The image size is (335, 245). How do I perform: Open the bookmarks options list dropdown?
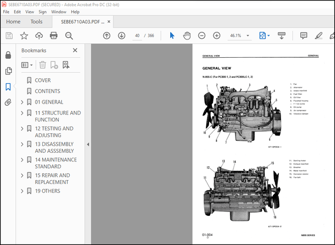click(27, 65)
